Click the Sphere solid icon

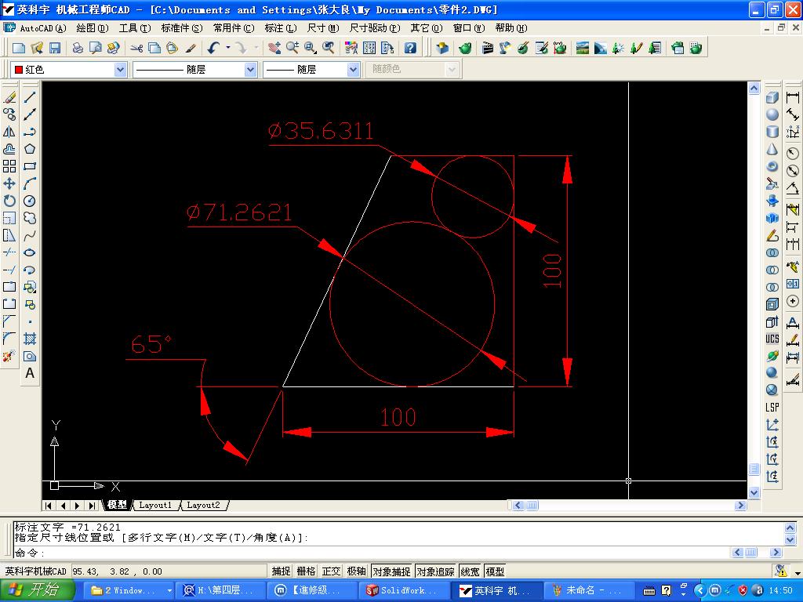(x=772, y=114)
